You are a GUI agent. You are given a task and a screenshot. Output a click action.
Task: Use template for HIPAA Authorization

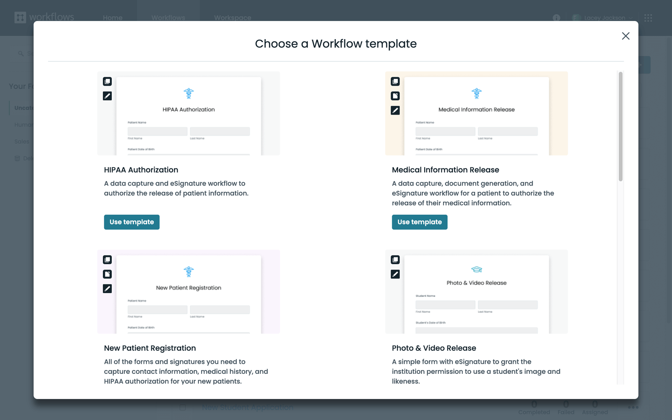131,222
